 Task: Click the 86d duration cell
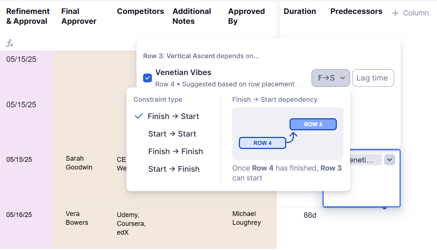310,216
